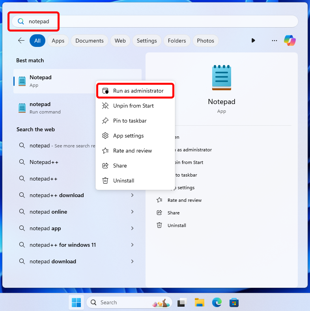Image resolution: width=310 pixels, height=311 pixels.
Task: Launch Microsoft Edge from the taskbar
Action: (217, 302)
